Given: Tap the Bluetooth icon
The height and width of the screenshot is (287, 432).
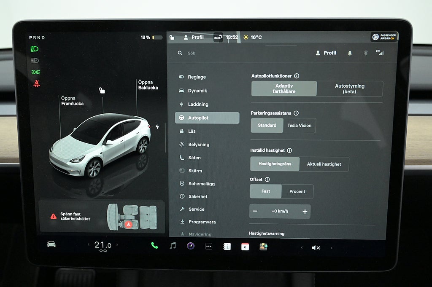Looking at the screenshot, I should (366, 53).
